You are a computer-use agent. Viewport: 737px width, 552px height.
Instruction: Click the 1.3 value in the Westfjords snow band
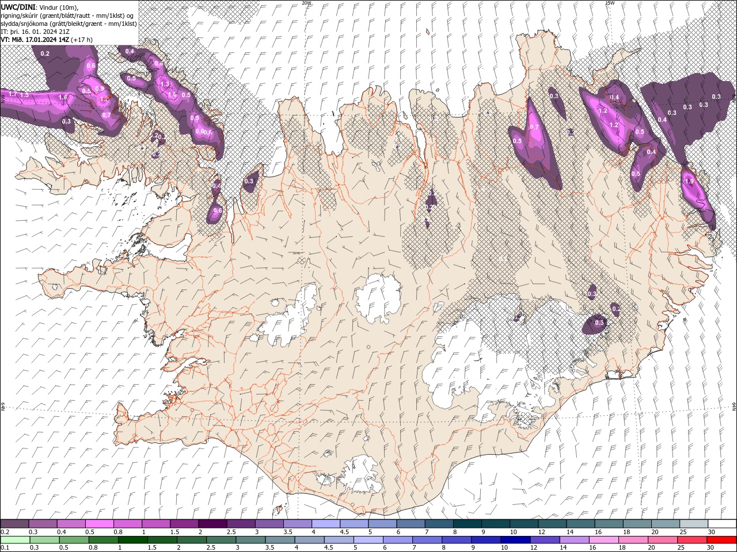(x=164, y=84)
